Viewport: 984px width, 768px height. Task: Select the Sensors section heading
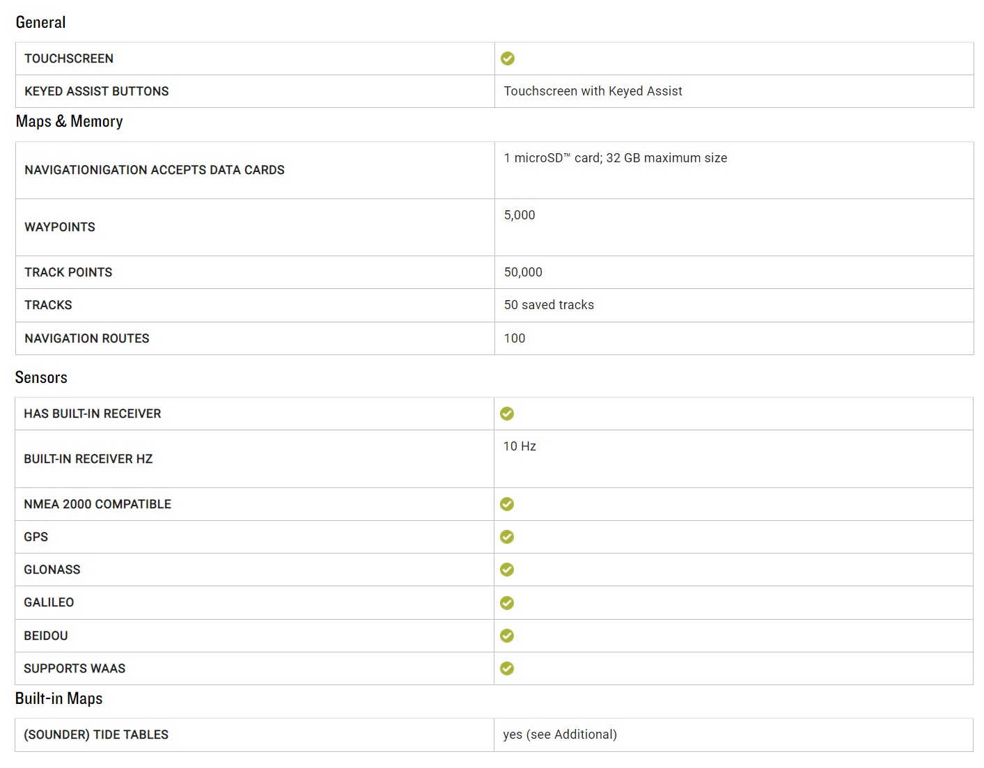point(42,377)
